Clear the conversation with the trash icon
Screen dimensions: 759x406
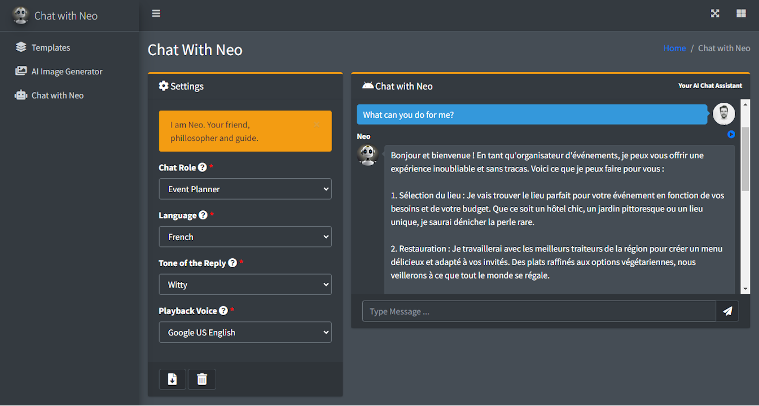coord(201,379)
